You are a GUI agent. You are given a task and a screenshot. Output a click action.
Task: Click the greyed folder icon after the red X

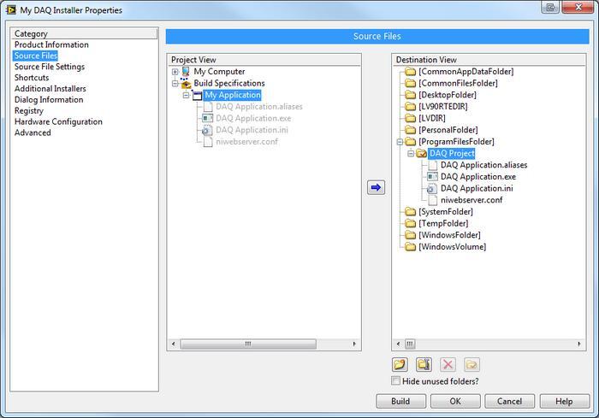click(471, 364)
